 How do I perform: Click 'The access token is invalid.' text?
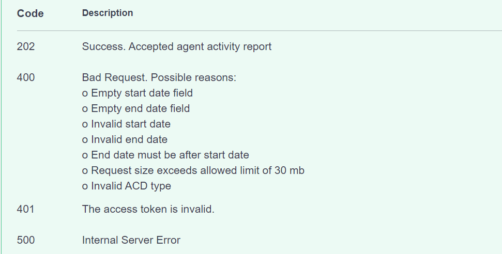click(148, 209)
